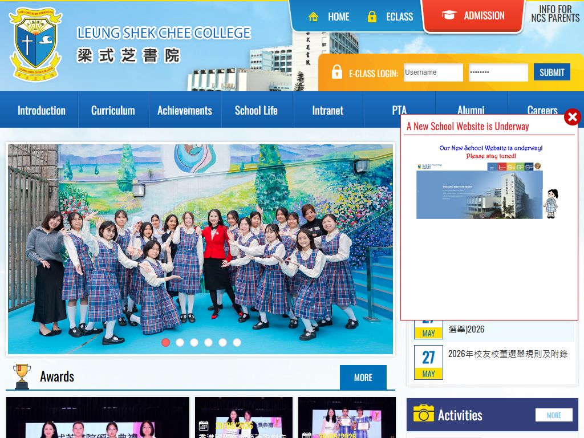
Task: Click the trophy icon beside Awards
Action: tap(22, 376)
